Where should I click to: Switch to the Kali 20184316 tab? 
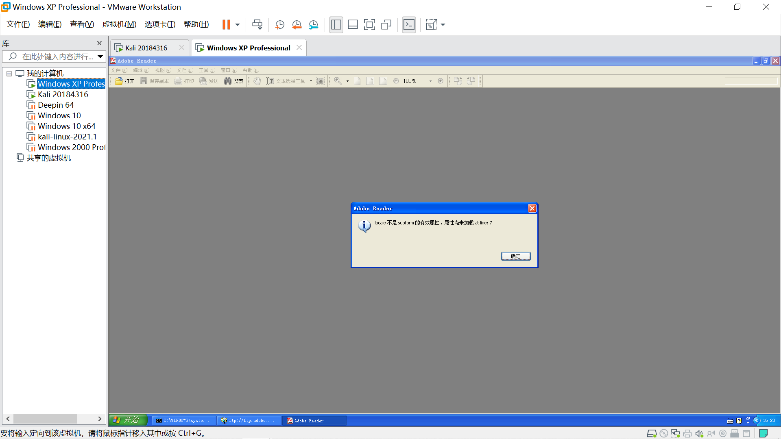[146, 48]
